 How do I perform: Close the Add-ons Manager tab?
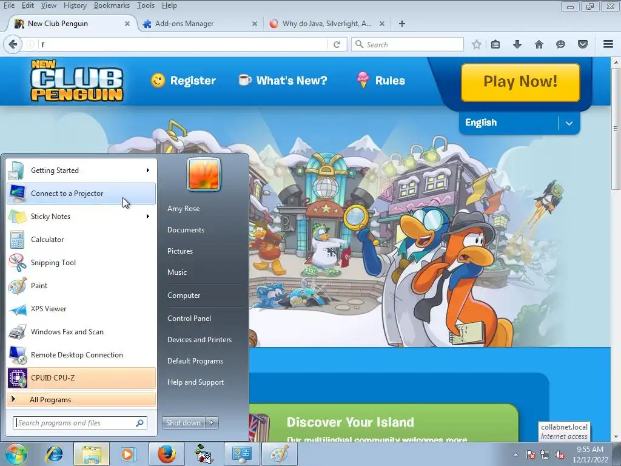255,24
